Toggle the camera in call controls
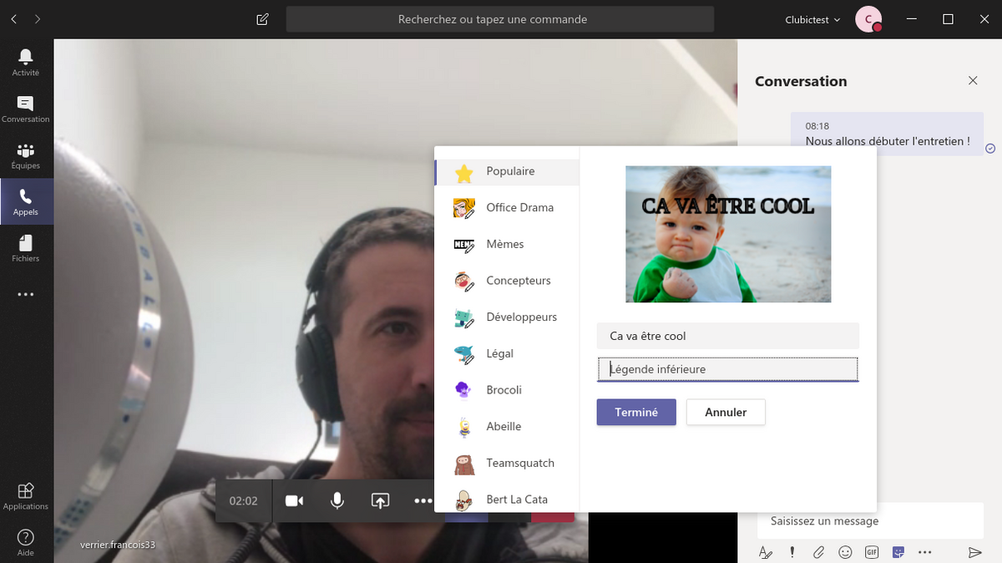The image size is (1002, 563). [x=294, y=500]
